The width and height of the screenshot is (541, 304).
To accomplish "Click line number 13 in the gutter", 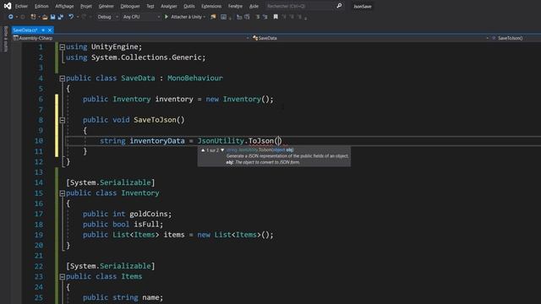I will point(39,172).
